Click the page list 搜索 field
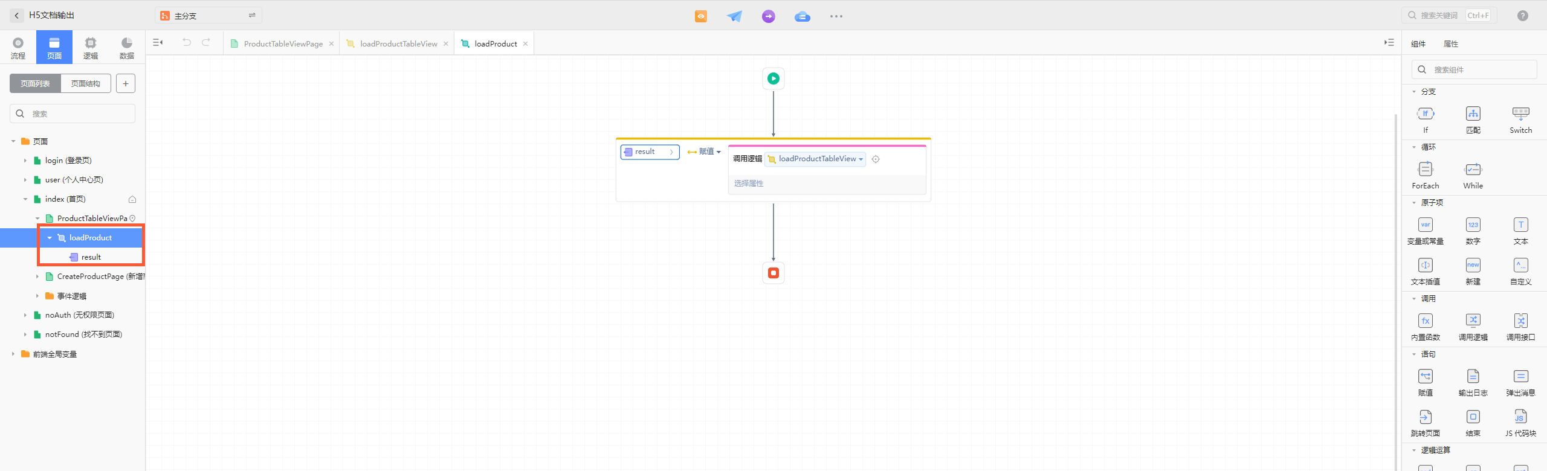The width and height of the screenshot is (1547, 471). coord(73,114)
